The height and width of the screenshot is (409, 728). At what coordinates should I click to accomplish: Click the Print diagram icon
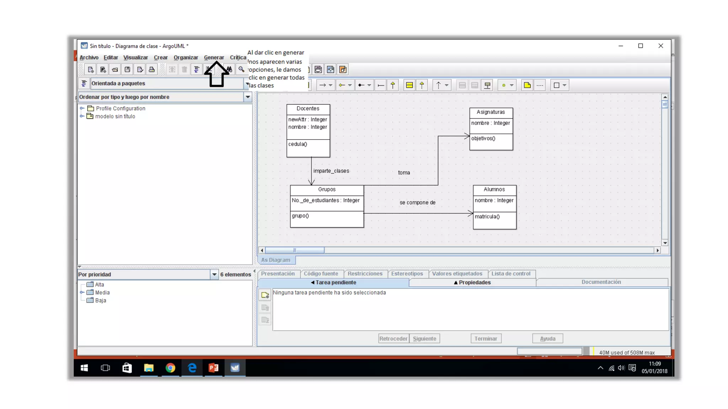coord(152,70)
